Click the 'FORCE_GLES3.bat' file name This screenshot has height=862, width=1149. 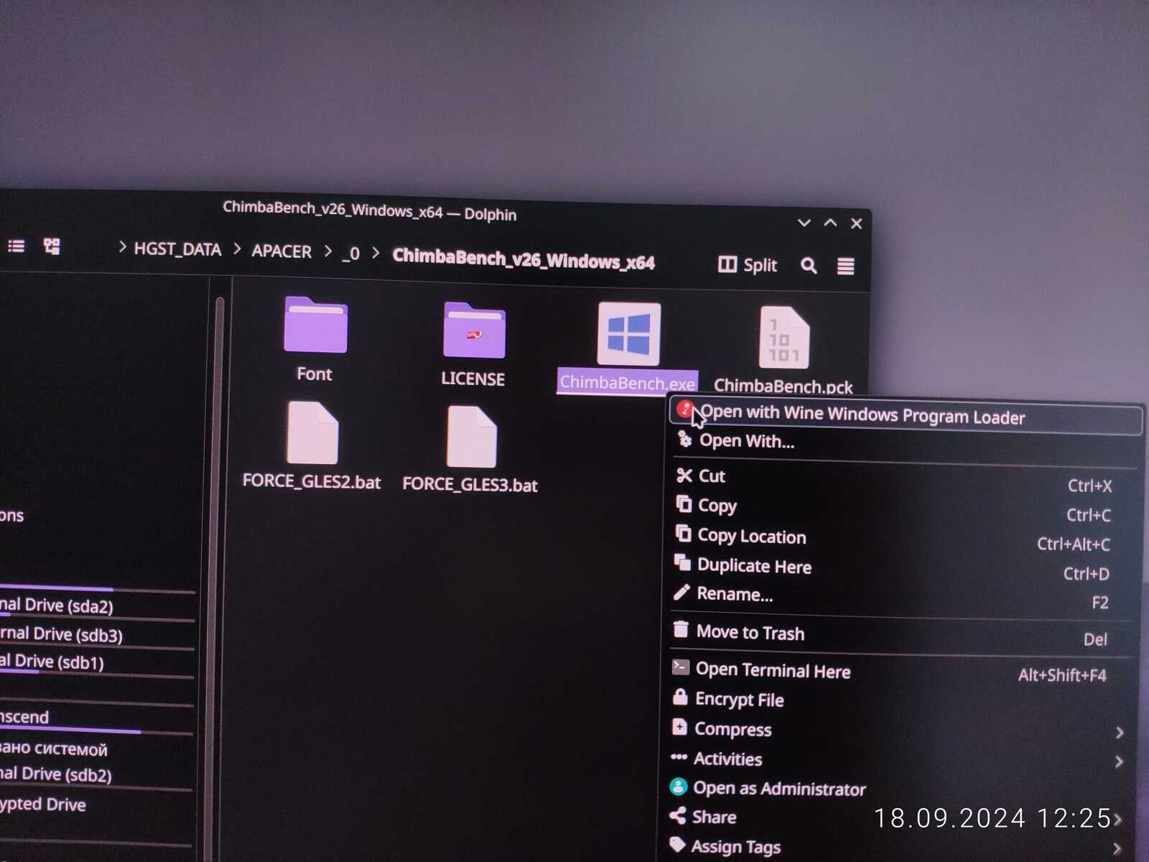(x=470, y=485)
